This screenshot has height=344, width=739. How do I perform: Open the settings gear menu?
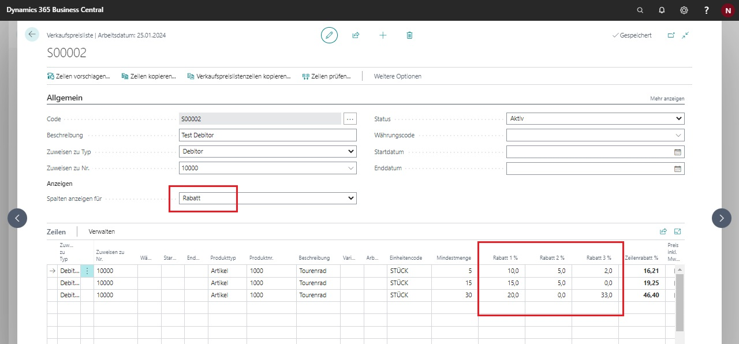tap(684, 10)
